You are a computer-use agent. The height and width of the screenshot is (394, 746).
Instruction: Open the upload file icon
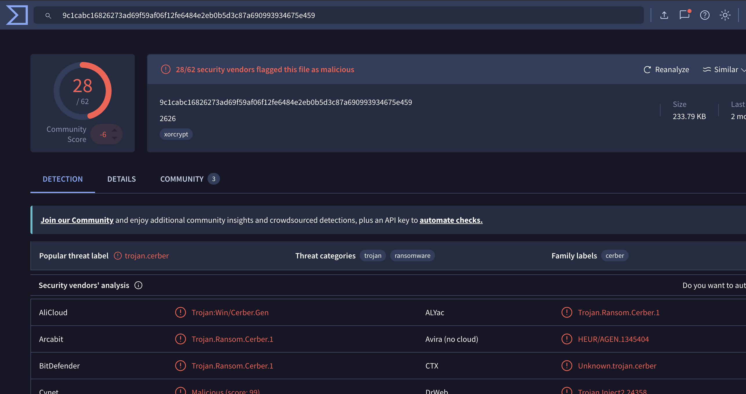[x=664, y=15]
